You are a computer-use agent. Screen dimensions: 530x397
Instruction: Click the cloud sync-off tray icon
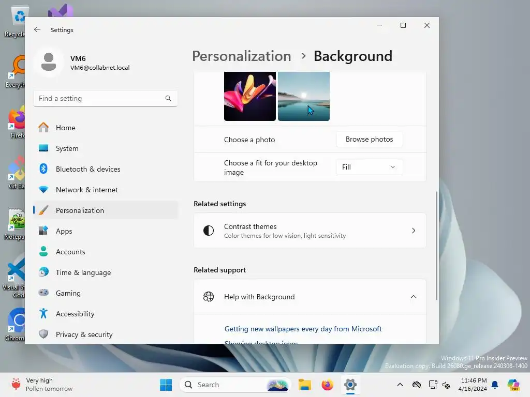point(417,385)
